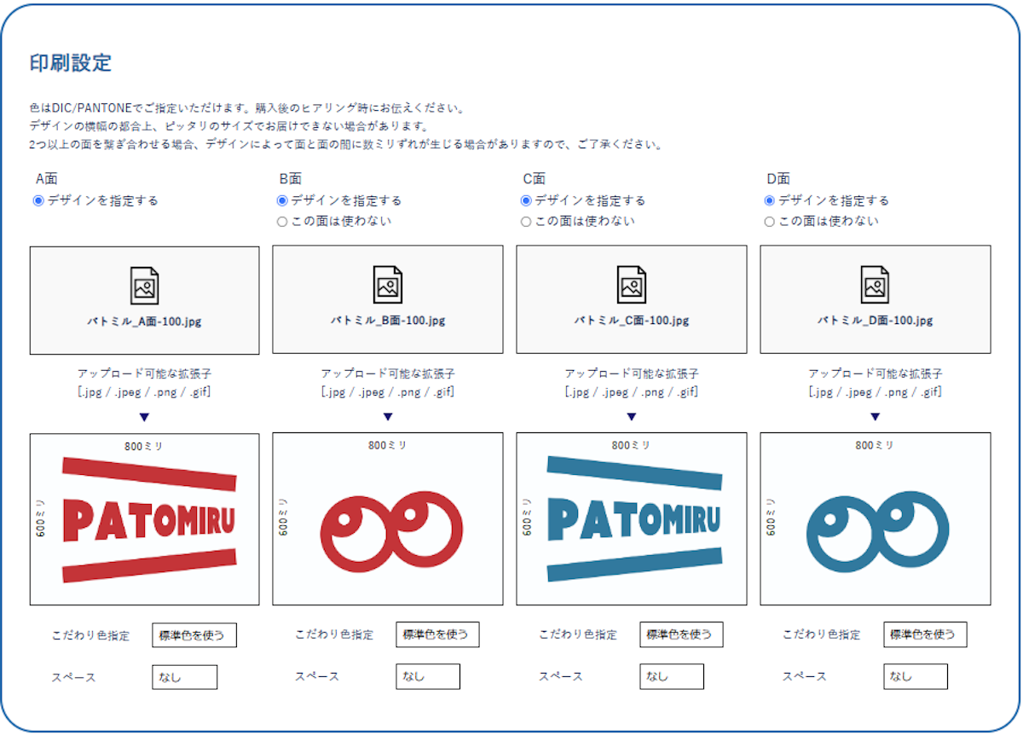Screen dimensions: 1023x735
Task: Open B面 スペース dropdown showing なし
Action: [x=428, y=677]
